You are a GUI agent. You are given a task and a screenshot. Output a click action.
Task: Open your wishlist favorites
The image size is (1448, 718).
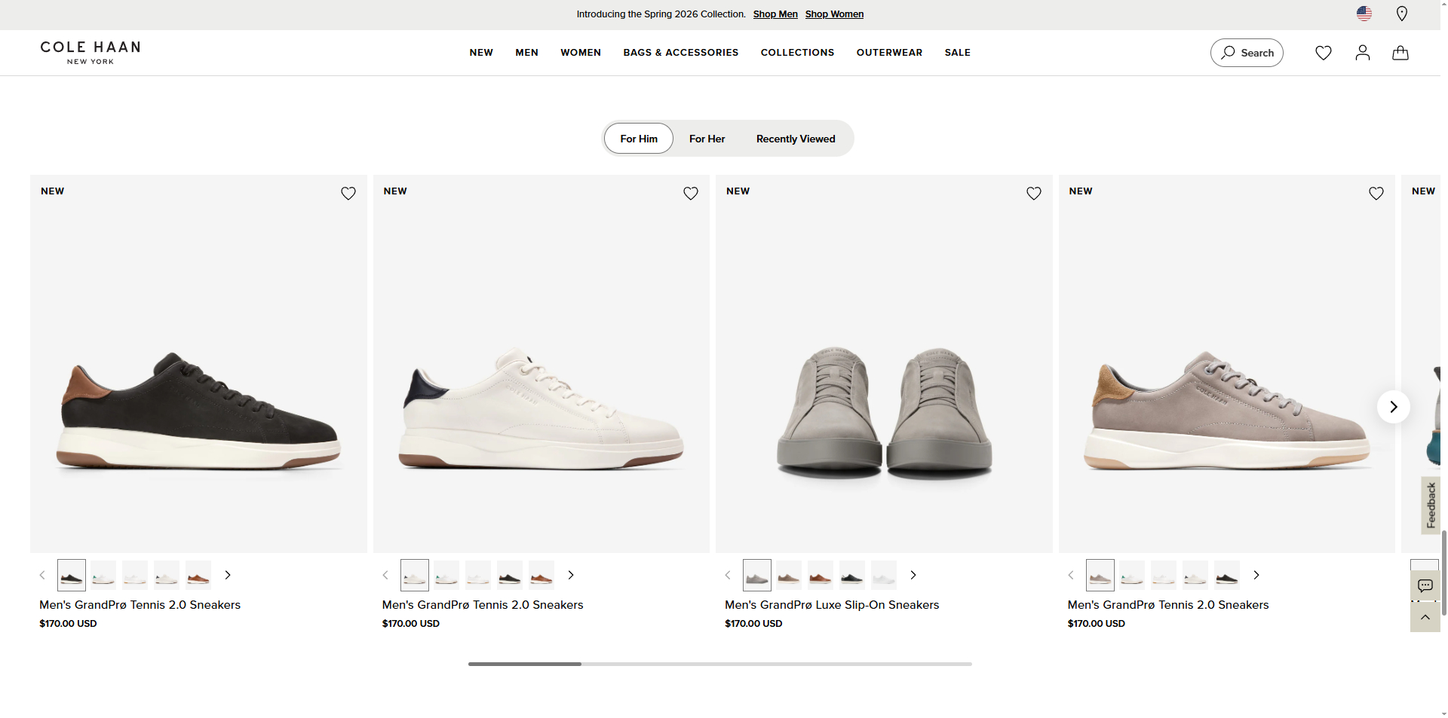point(1323,53)
